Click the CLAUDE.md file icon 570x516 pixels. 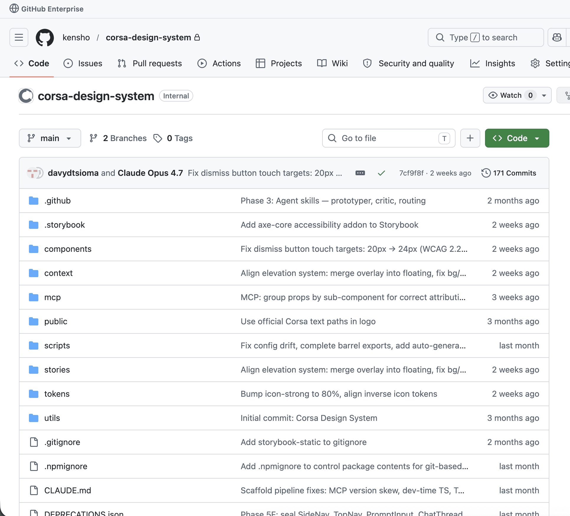click(x=34, y=490)
